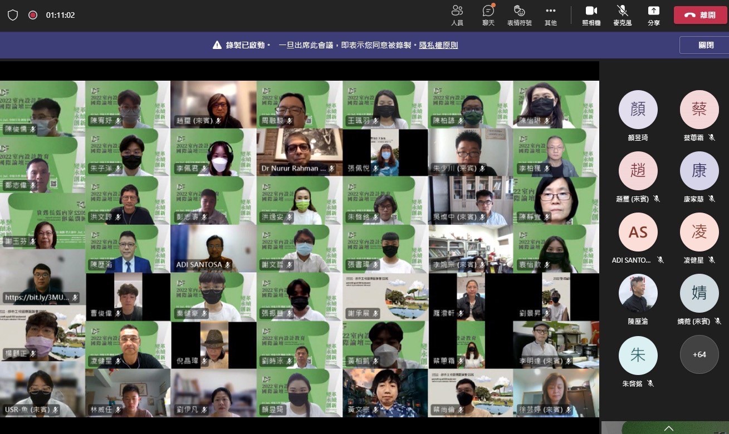Click the shield security icon by the timer
The height and width of the screenshot is (434, 729).
[13, 15]
